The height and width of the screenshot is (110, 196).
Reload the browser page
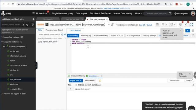(13, 4)
